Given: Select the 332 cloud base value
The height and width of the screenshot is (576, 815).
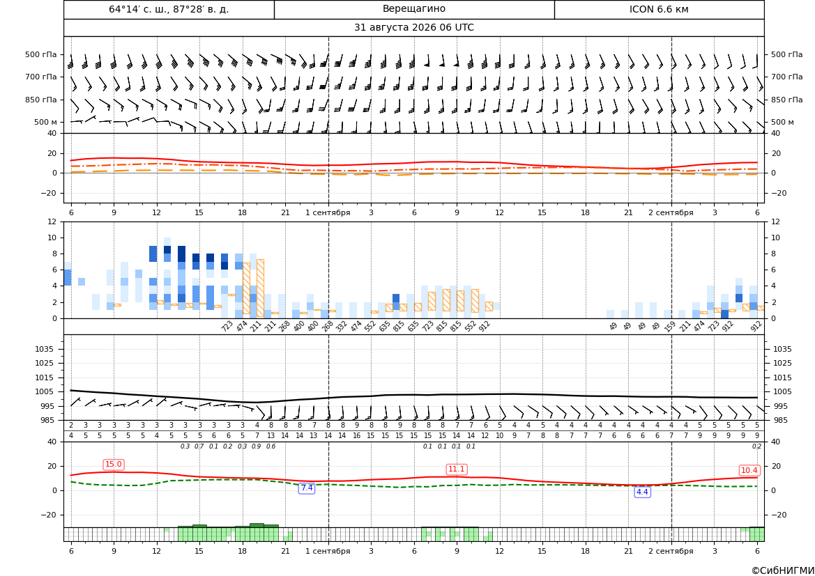Looking at the screenshot, I should (x=342, y=327).
